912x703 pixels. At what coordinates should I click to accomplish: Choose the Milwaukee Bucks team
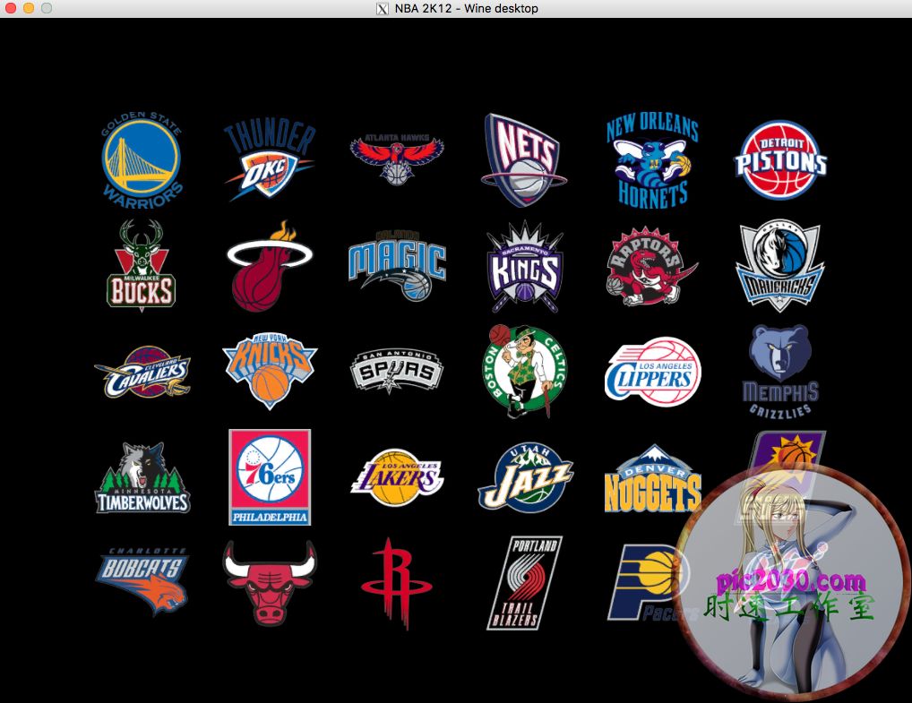point(143,264)
